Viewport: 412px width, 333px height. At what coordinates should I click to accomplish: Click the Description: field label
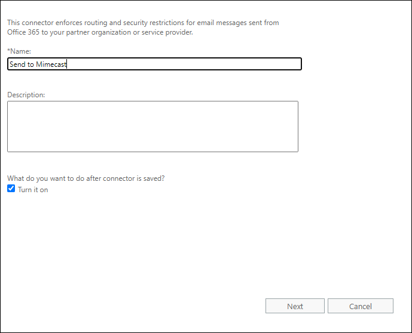click(x=26, y=95)
